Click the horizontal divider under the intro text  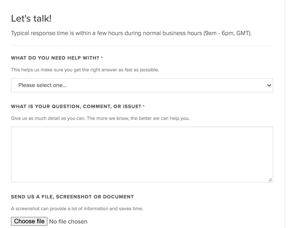(x=142, y=46)
